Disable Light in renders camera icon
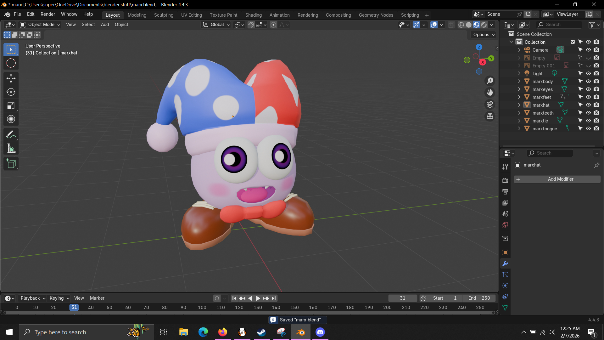This screenshot has width=604, height=340. click(596, 73)
